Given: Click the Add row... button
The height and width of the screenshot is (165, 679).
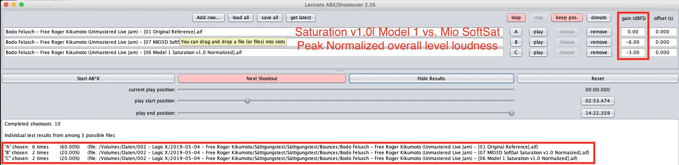Looking at the screenshot, I should (208, 18).
